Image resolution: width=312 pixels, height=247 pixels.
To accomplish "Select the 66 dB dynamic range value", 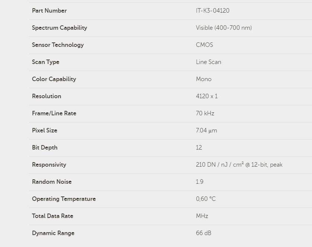I will 203,233.
